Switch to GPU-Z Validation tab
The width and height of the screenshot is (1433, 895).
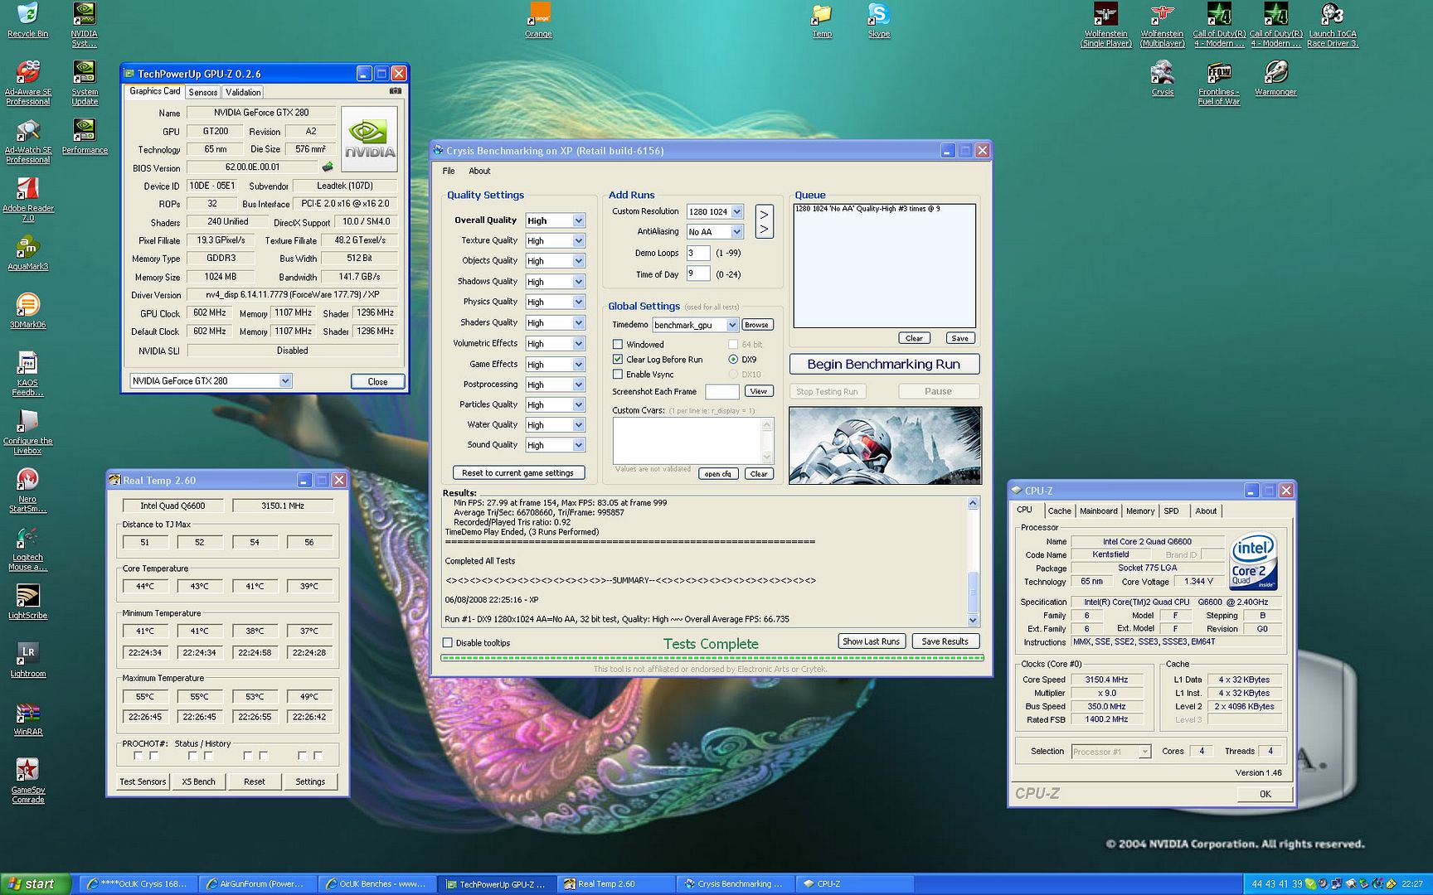243,92
